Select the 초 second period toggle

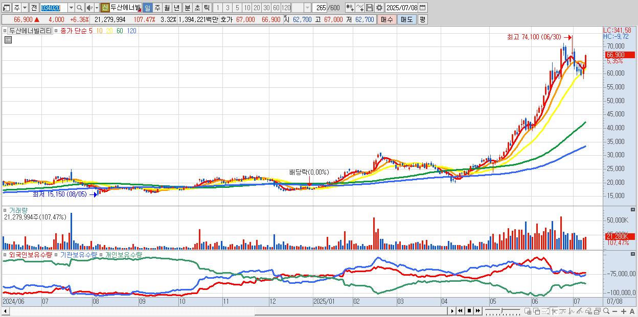pyautogui.click(x=196, y=8)
